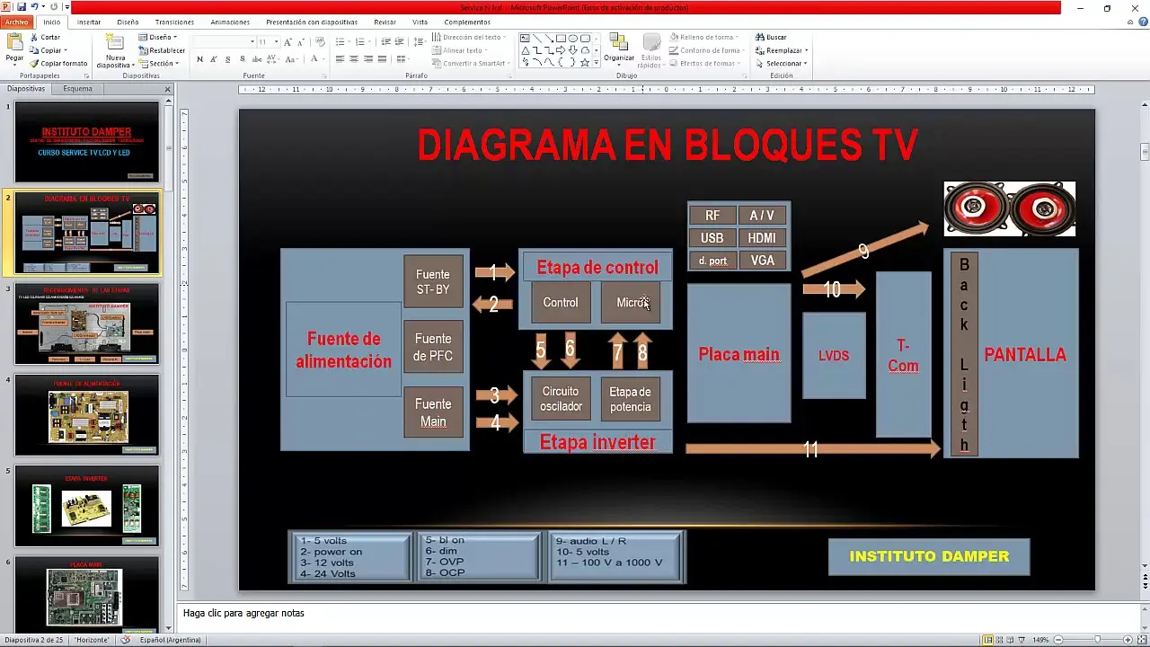Open the Presentación con diapositivas tab
The height and width of the screenshot is (647, 1150).
click(x=312, y=22)
